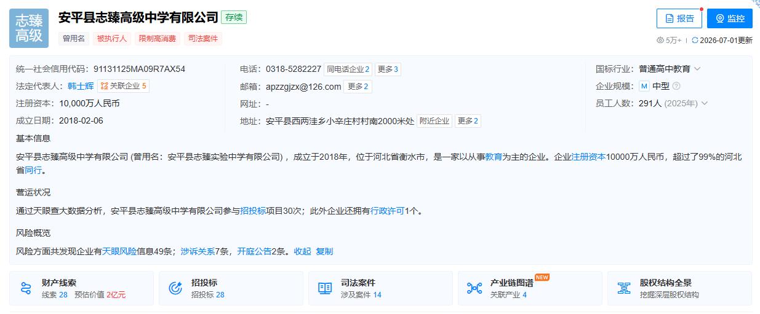Click the 监控 monitor button
Image resolution: width=760 pixels, height=314 pixels.
coord(730,18)
